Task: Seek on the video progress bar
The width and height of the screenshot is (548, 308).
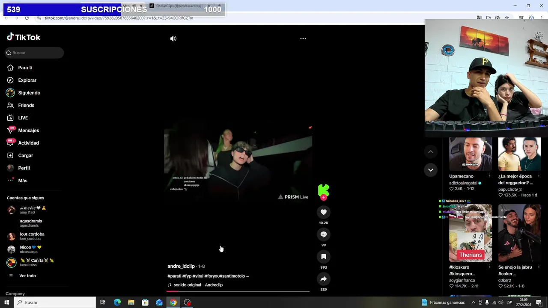Action: pyautogui.click(x=238, y=291)
